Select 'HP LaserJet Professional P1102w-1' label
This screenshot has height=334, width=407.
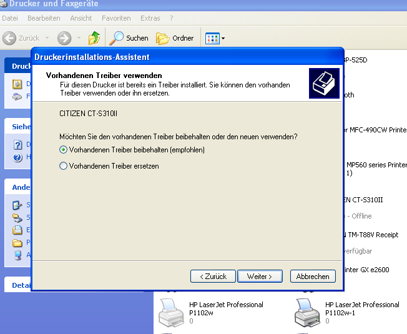point(362,308)
